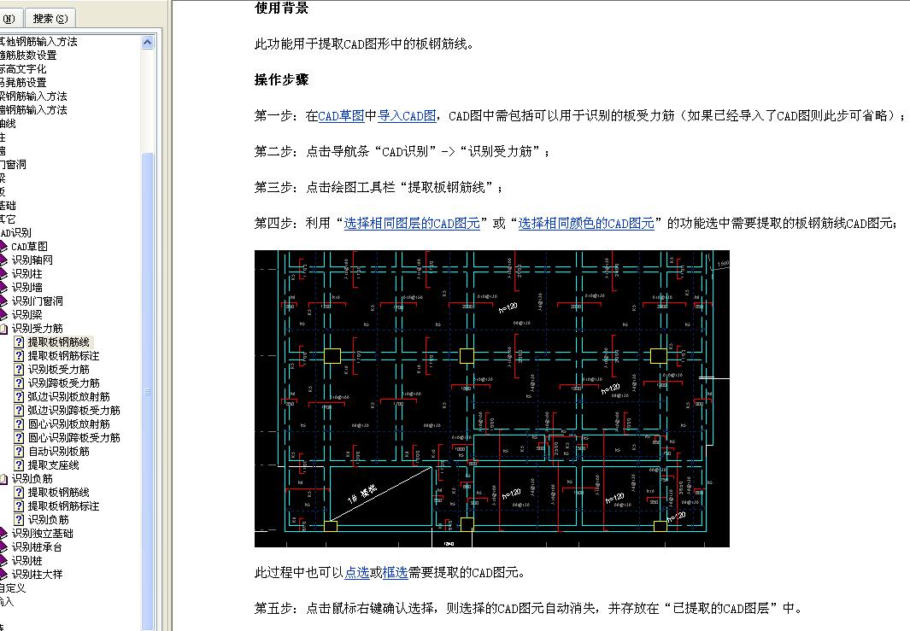Click the question-mark icon beside 自动识别板筋
Image resolution: width=910 pixels, height=631 pixels.
click(19, 451)
